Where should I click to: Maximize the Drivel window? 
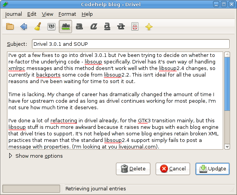pyautogui.click(x=224, y=4)
